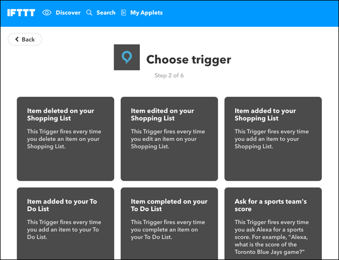The width and height of the screenshot is (339, 260).
Task: Open the Discover menu item
Action: (x=68, y=12)
